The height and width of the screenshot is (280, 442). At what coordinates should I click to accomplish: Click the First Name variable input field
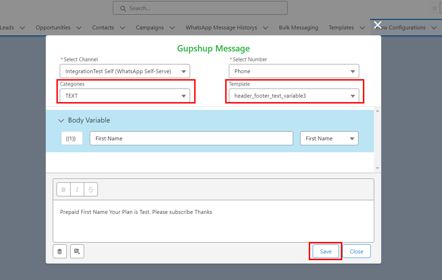click(191, 138)
